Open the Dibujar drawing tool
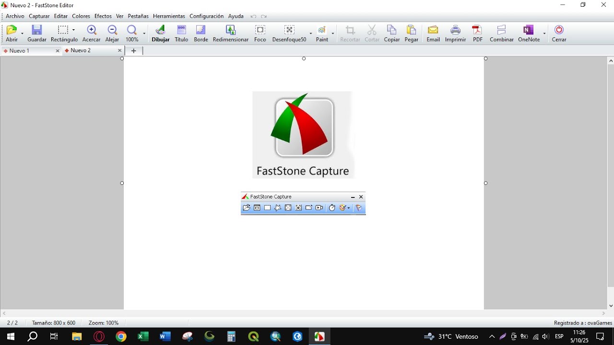This screenshot has width=614, height=345. (x=161, y=34)
